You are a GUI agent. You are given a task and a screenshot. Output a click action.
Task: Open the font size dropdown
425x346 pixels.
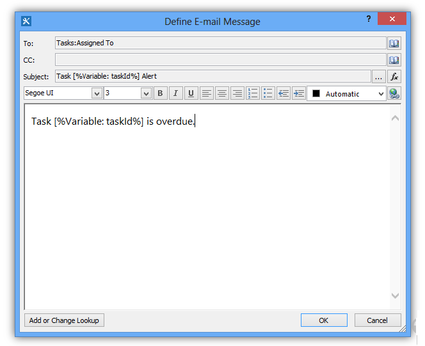click(x=146, y=93)
